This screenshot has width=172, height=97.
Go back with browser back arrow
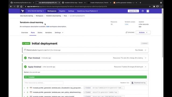[x=11, y=6]
